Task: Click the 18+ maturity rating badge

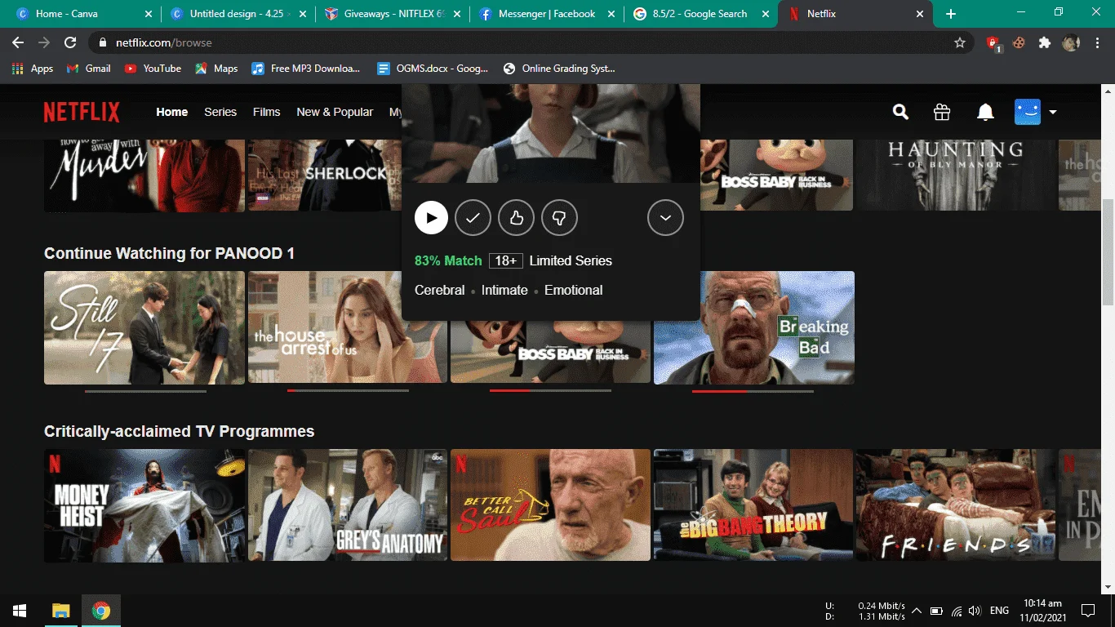Action: (506, 260)
